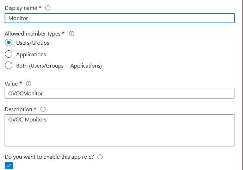Focus the Display name field containing Monitor
Image resolution: width=243 pixels, height=170 pixels.
tap(120, 18)
